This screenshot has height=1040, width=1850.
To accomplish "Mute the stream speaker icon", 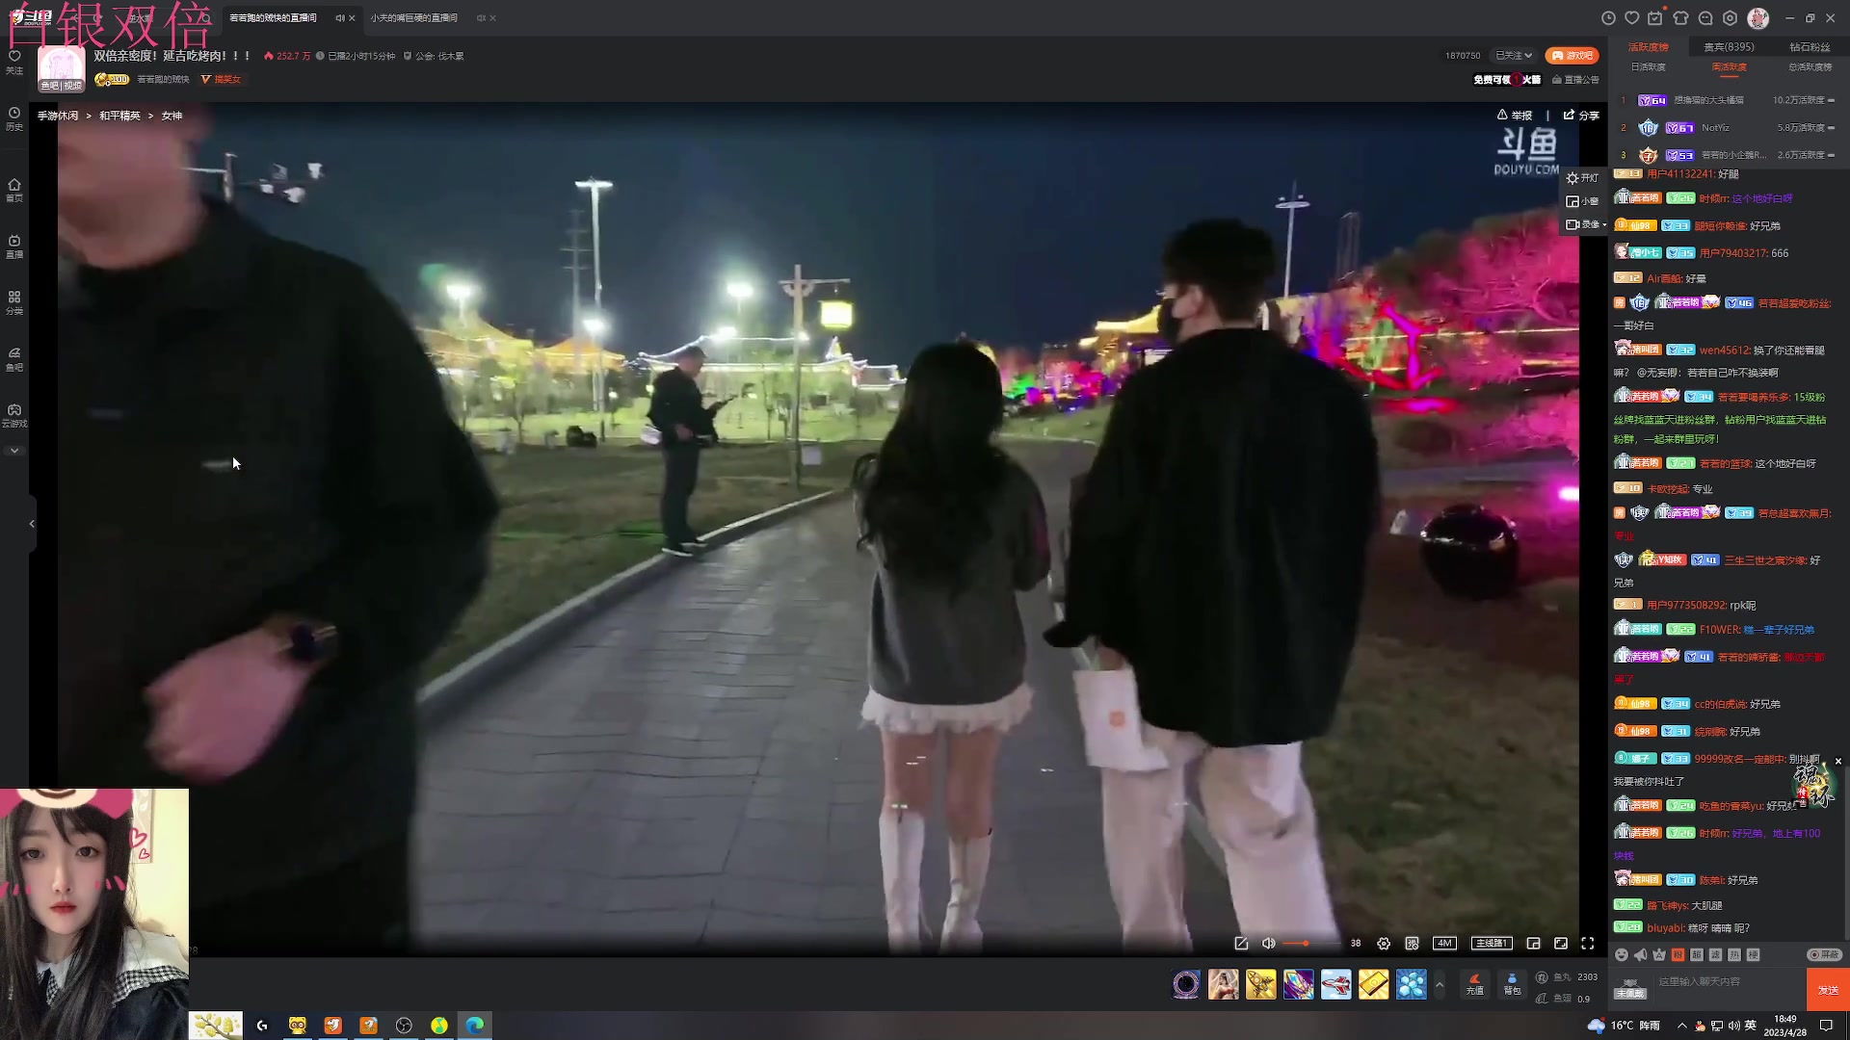I will coord(1269,944).
